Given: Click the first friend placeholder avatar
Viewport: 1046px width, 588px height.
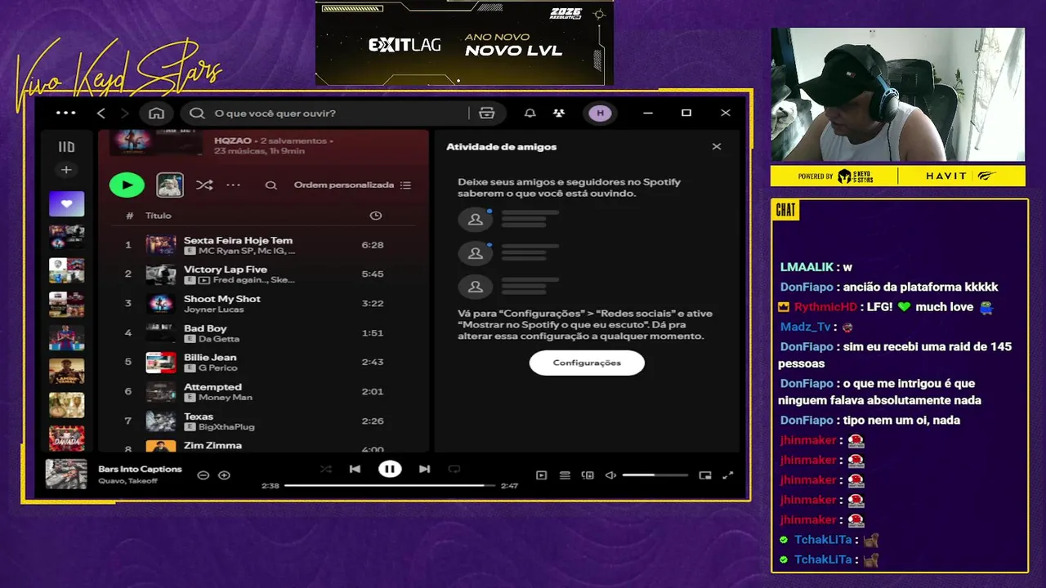Looking at the screenshot, I should (x=475, y=219).
